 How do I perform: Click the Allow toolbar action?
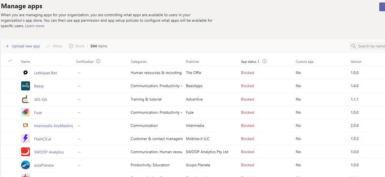point(54,46)
